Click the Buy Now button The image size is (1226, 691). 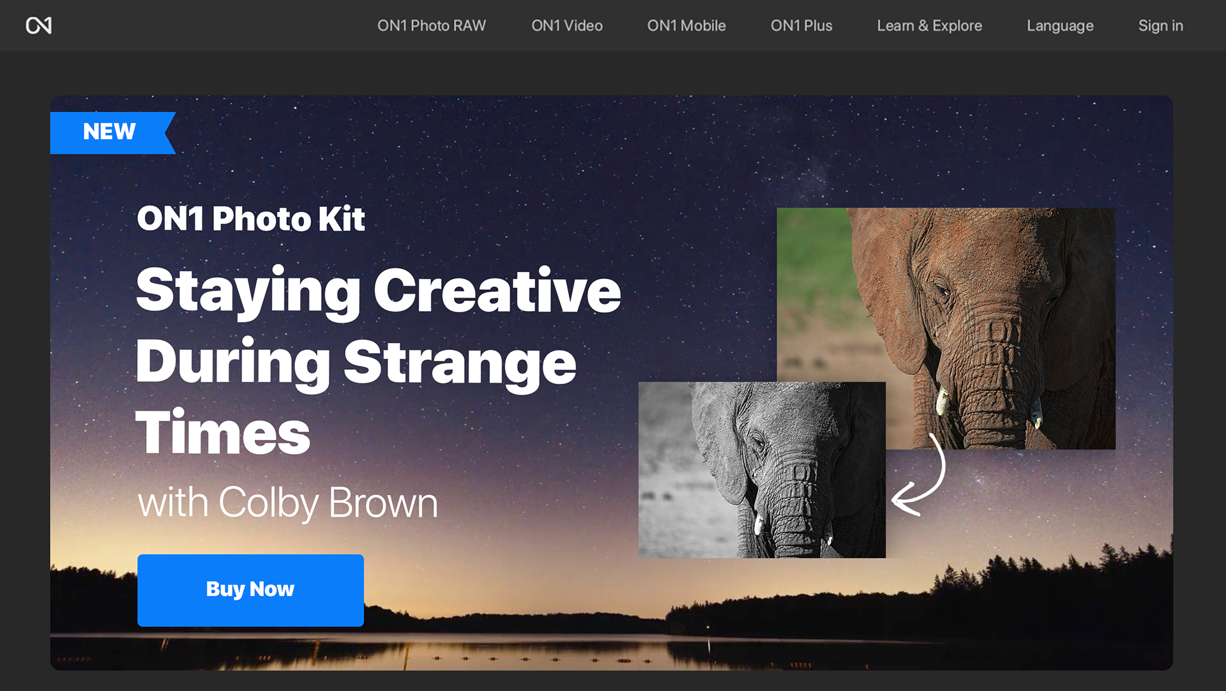point(250,590)
